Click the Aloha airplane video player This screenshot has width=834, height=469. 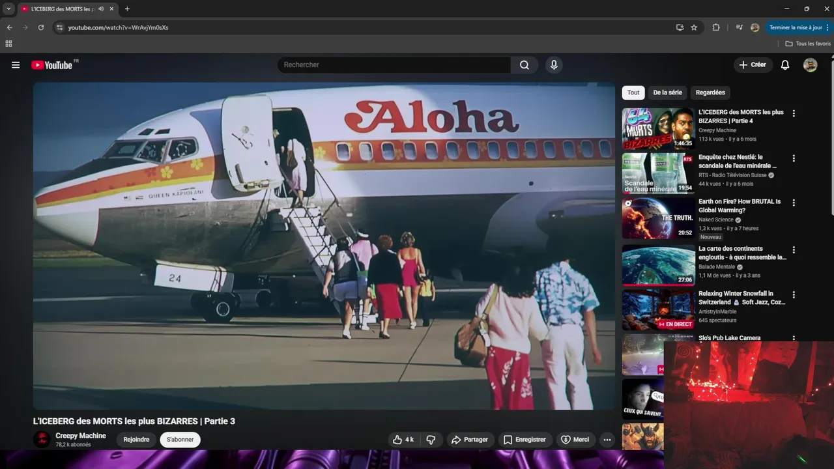[x=324, y=246]
